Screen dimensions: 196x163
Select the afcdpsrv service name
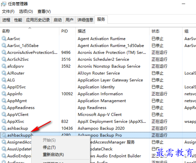15,66
